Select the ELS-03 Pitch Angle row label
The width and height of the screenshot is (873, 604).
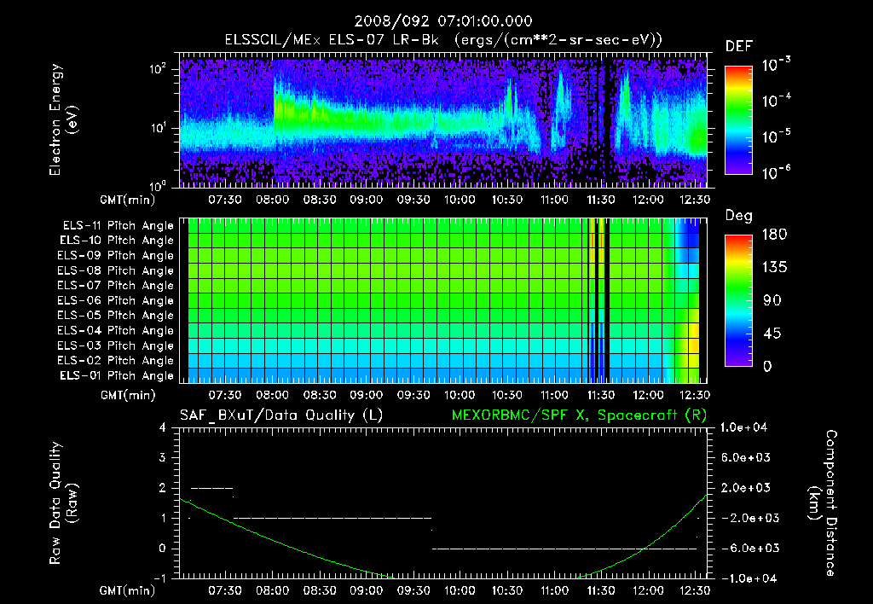115,346
